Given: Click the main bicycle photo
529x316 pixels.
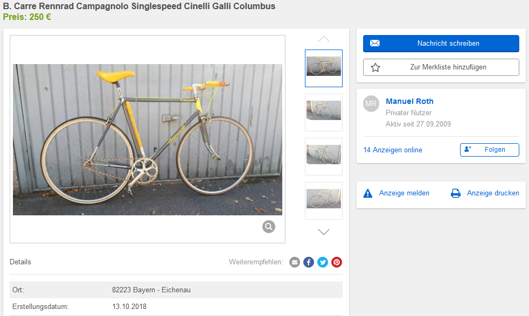Looking at the screenshot, I should pos(148,139).
